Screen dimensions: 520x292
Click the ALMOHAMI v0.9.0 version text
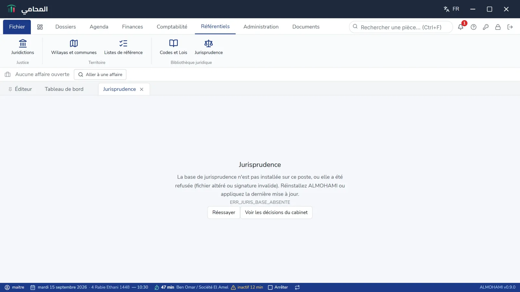click(497, 287)
